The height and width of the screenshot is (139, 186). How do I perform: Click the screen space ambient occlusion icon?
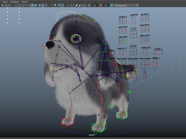pyautogui.click(x=55, y=5)
